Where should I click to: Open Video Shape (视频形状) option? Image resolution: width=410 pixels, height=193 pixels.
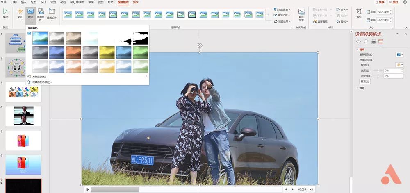282,10
